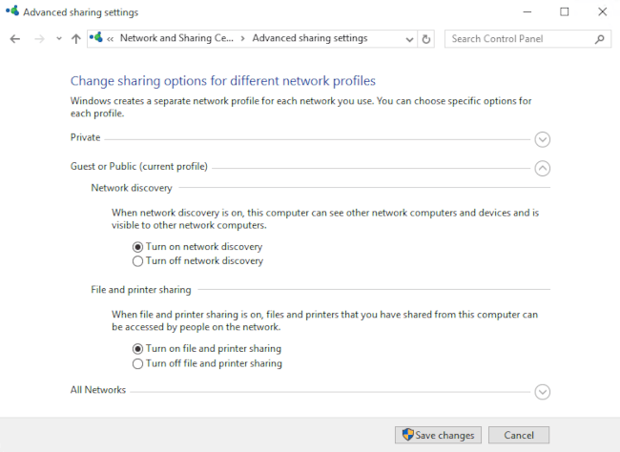620x452 pixels.
Task: Click the network icon in address bar
Action: click(96, 38)
